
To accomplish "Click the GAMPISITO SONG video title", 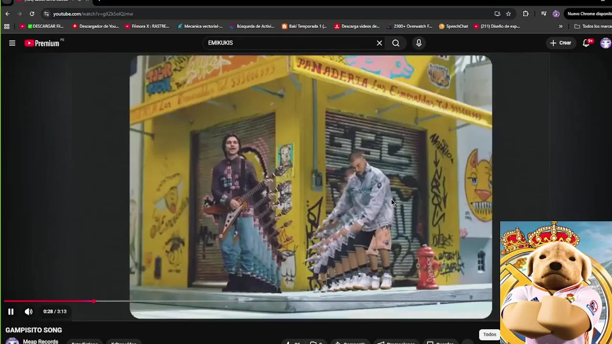I will tap(33, 330).
